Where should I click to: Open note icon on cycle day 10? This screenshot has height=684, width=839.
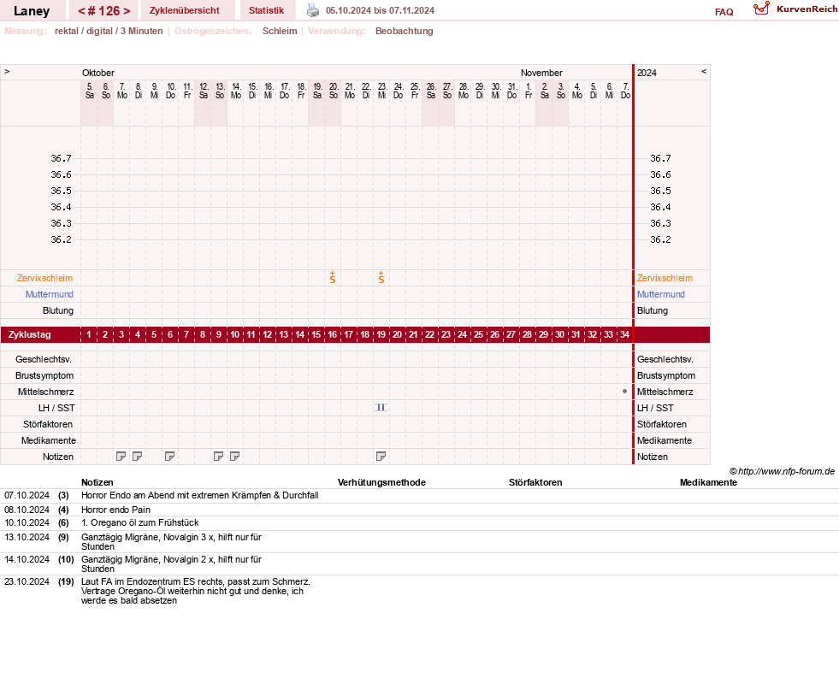click(x=234, y=457)
